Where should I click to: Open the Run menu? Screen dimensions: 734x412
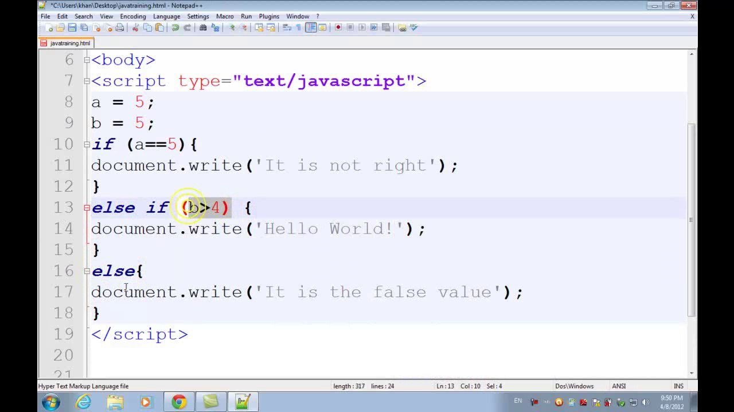coord(246,17)
